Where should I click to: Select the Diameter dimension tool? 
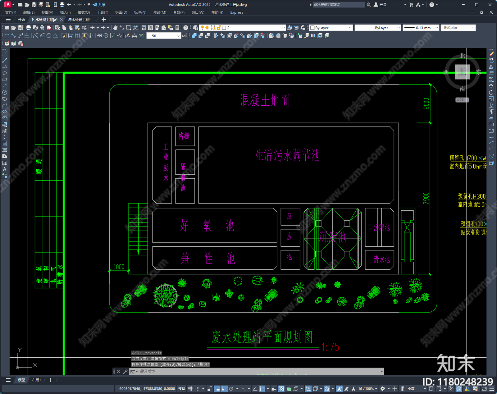point(49,36)
